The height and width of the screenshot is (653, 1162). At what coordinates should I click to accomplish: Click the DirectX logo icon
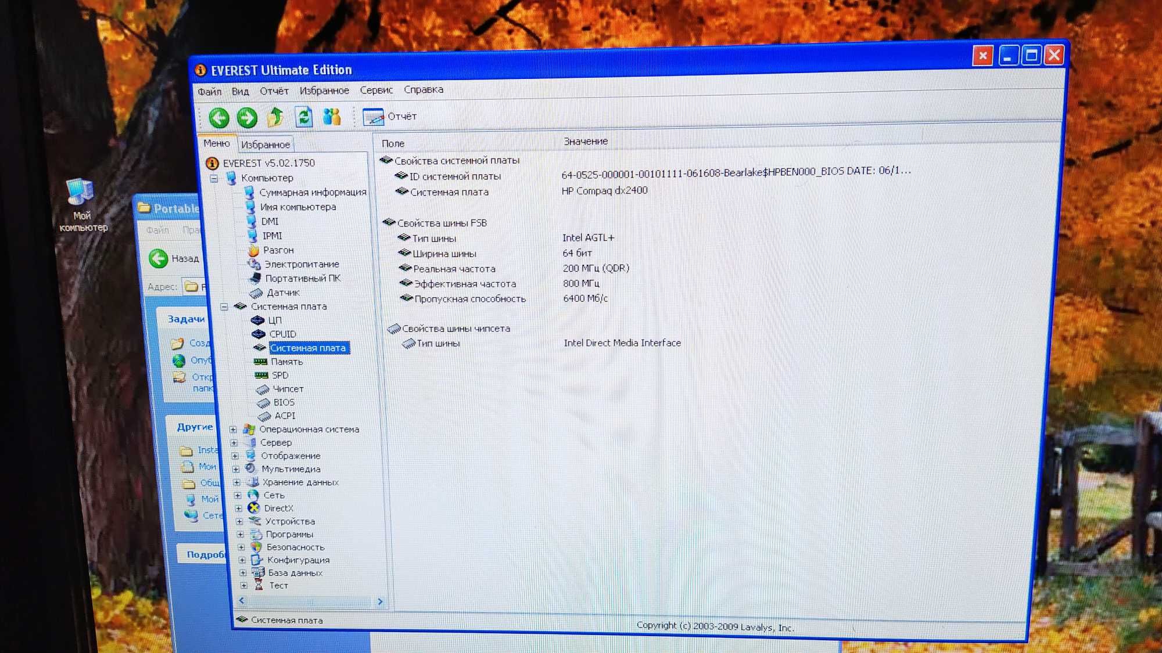coord(253,508)
